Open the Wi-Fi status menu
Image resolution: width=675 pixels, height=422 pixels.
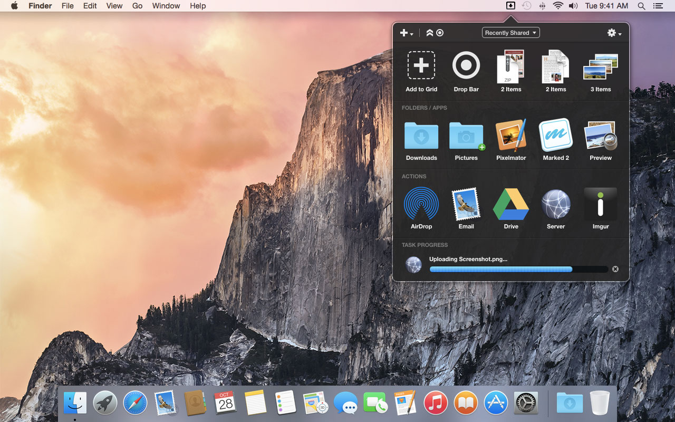tap(558, 6)
